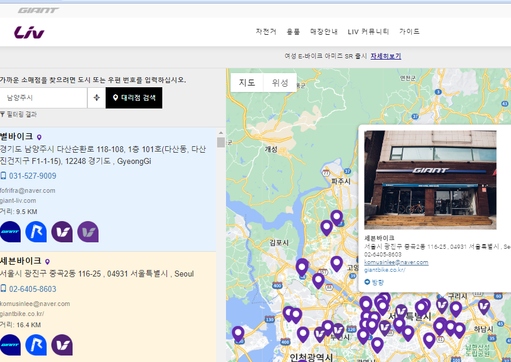Click Liv marker next to 구리시 label
The width and height of the screenshot is (511, 362).
[x=442, y=305]
